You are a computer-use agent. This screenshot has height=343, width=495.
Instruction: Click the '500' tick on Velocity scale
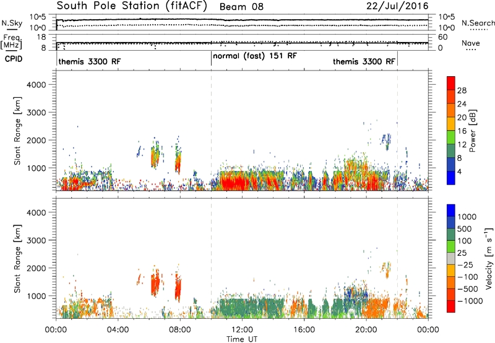point(464,229)
